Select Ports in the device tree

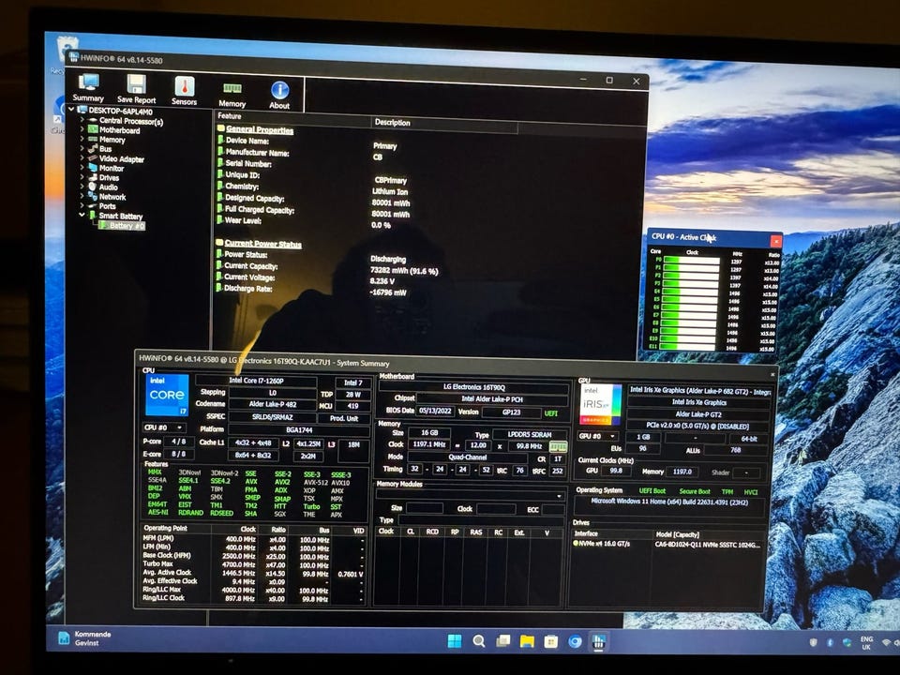click(x=107, y=206)
